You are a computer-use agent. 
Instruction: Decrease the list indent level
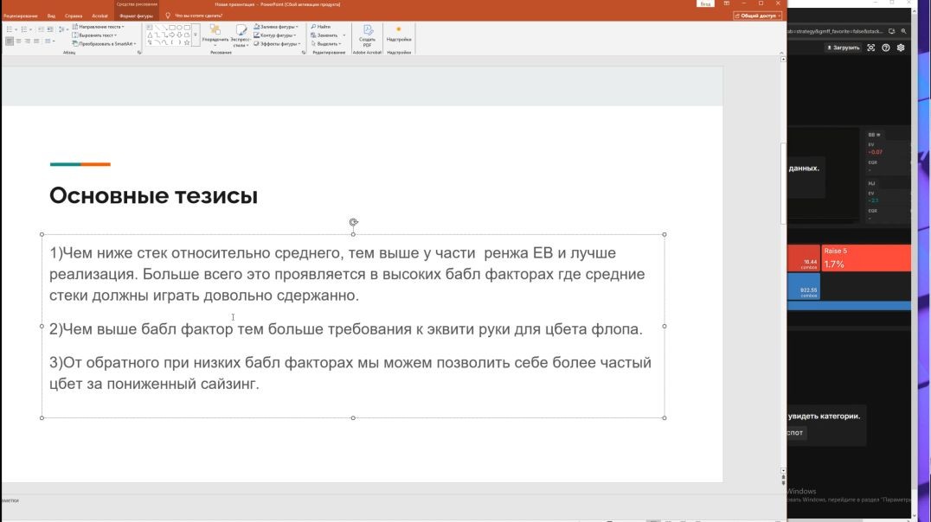point(41,29)
